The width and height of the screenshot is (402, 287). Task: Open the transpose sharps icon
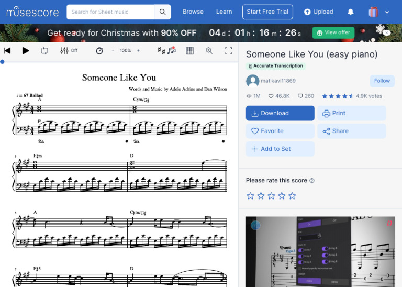click(x=161, y=50)
